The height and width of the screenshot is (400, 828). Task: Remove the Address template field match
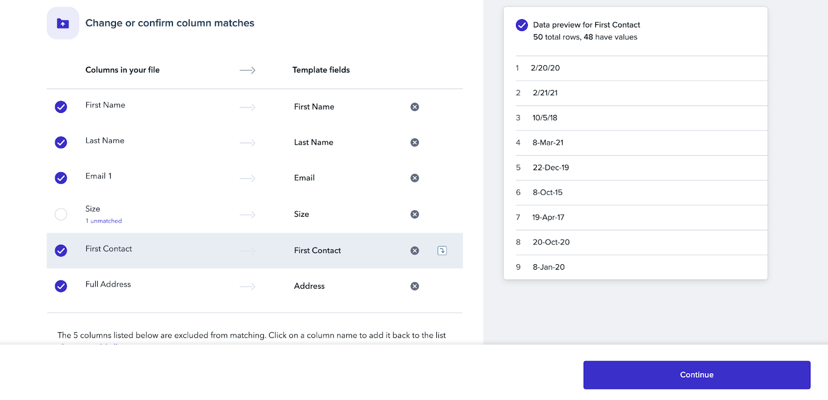coord(415,286)
